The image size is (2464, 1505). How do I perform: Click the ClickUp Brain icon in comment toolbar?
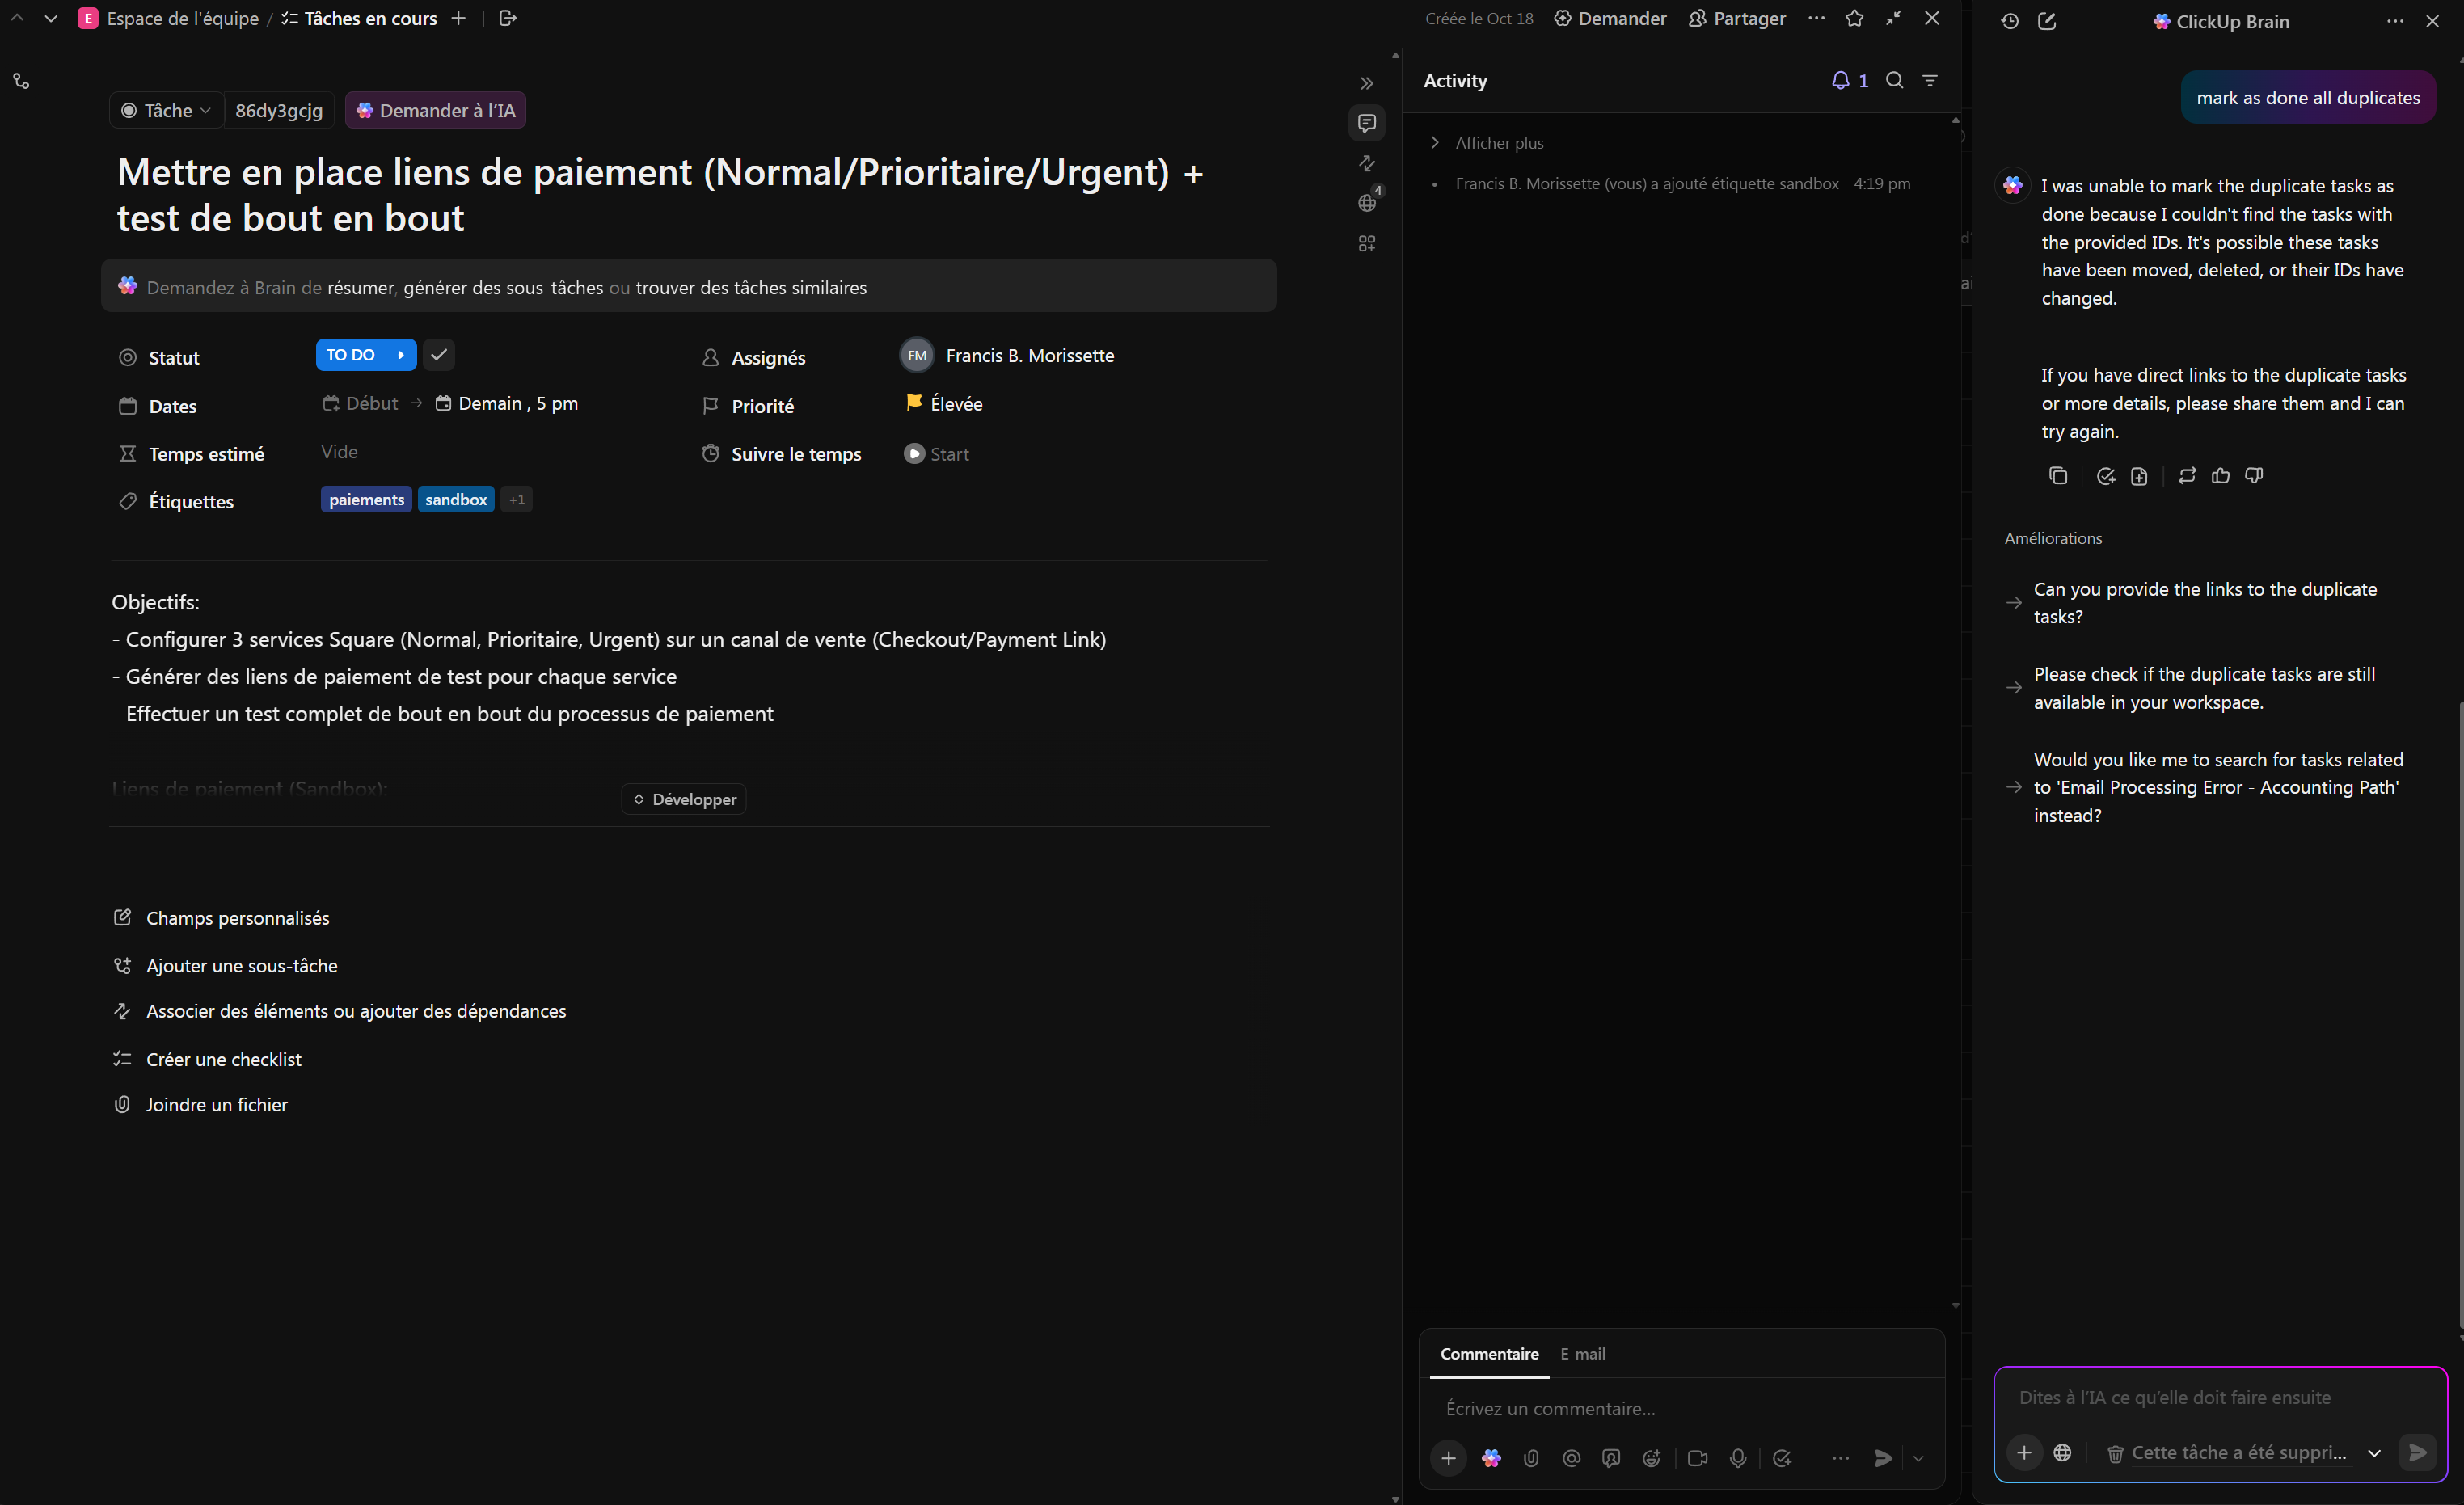[x=1491, y=1458]
